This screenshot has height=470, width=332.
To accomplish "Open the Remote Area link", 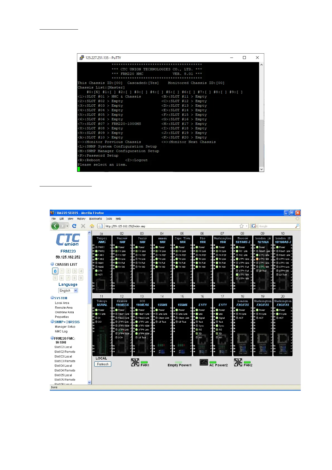I will pos(64,308).
